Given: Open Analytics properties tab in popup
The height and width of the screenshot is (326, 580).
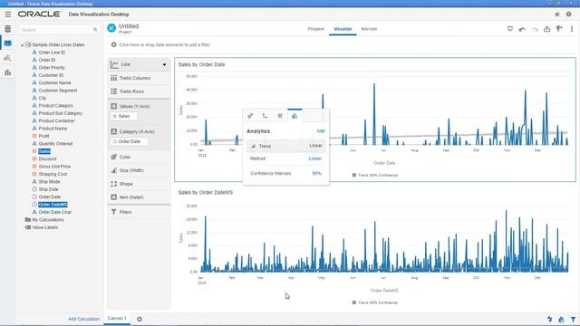Looking at the screenshot, I should [295, 116].
